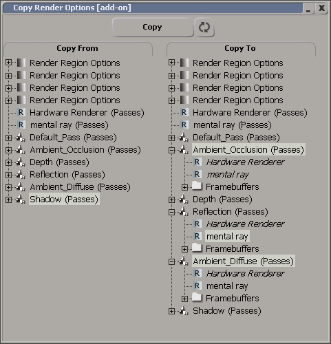This screenshot has width=331, height=344.
Task: Select the Copy From panel header
Action: [78, 48]
